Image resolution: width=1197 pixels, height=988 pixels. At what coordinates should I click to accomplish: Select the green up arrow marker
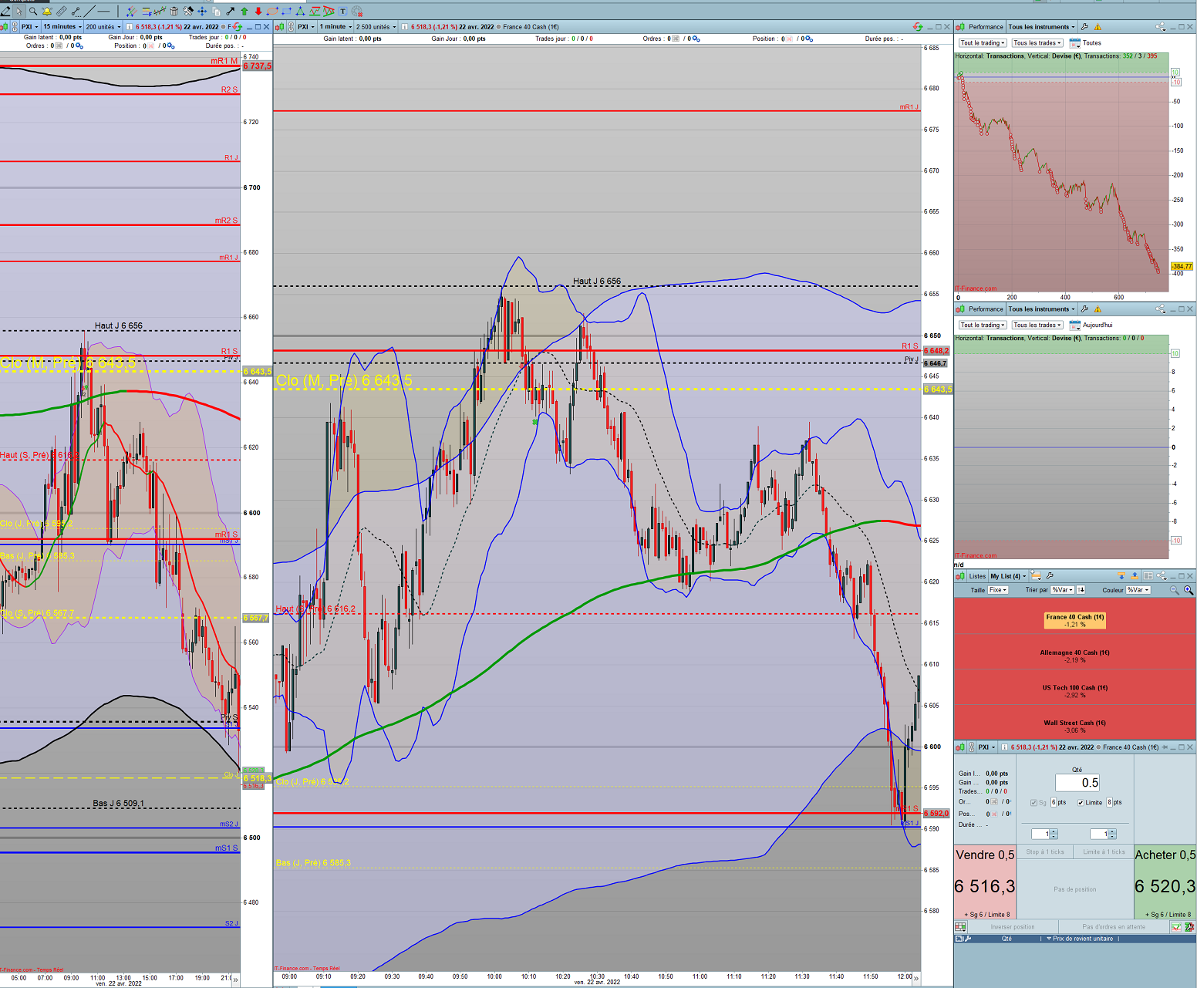(x=244, y=12)
